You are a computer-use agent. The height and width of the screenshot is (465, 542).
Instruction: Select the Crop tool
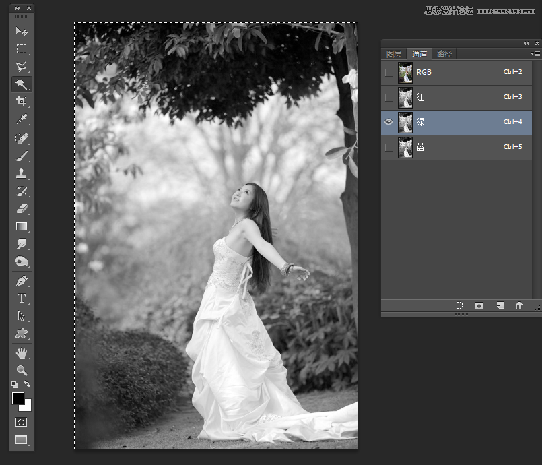pyautogui.click(x=22, y=102)
